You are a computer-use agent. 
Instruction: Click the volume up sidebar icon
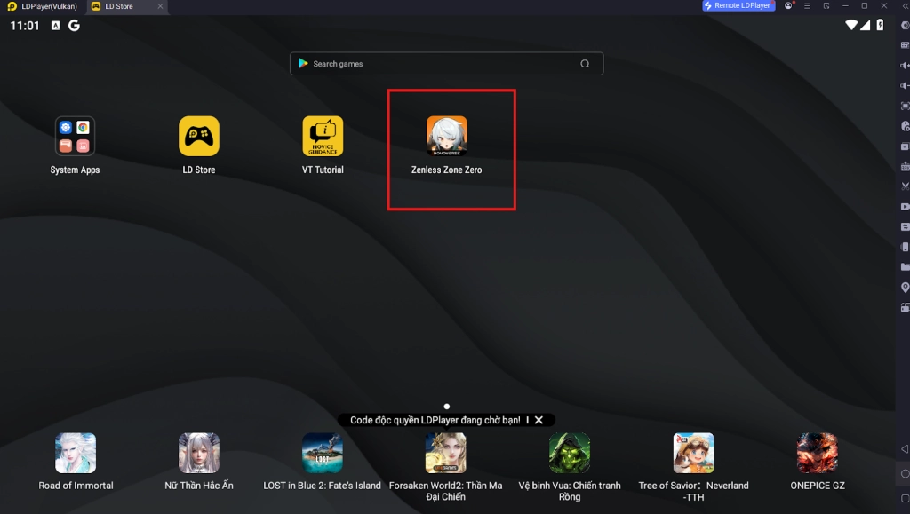[x=905, y=66]
